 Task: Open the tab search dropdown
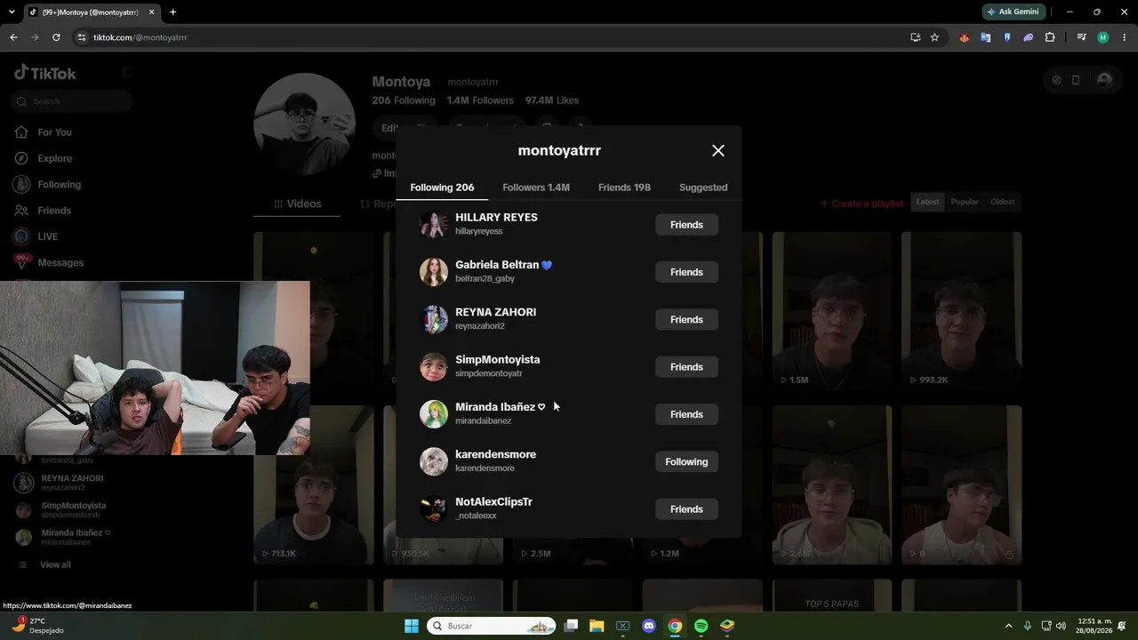tap(13, 12)
